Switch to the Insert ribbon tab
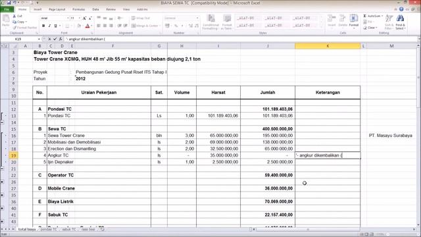This screenshot has height=237, width=421. pos(37,9)
